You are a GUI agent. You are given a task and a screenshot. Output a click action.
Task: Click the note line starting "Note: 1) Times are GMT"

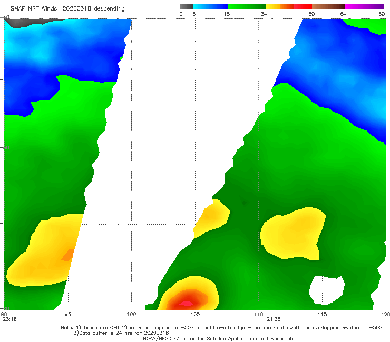point(221,328)
